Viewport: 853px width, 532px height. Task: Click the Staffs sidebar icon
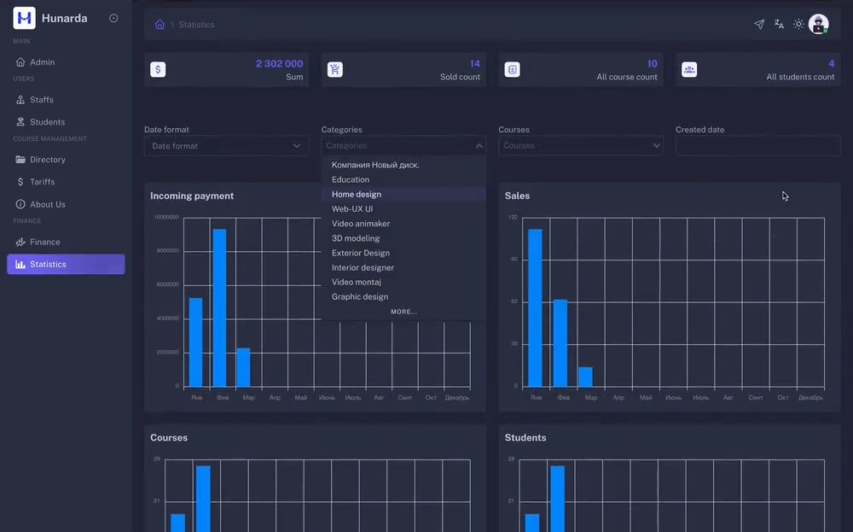pos(20,100)
